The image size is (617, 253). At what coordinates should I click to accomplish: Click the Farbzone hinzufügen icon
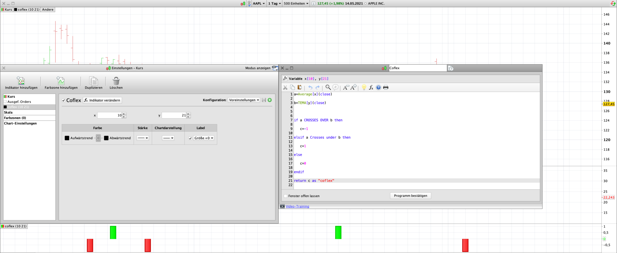(61, 81)
